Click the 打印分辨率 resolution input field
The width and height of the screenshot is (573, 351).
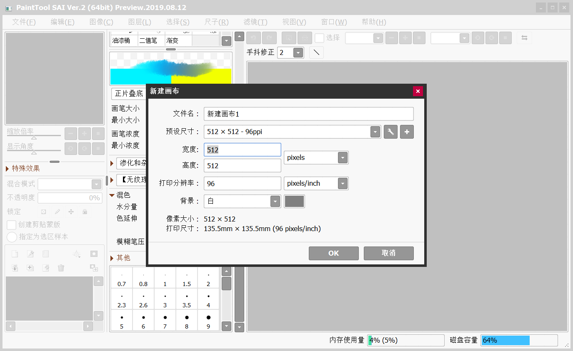click(243, 184)
